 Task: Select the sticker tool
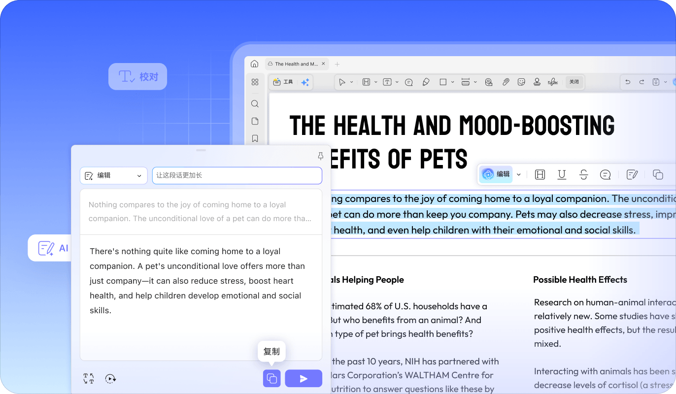521,82
